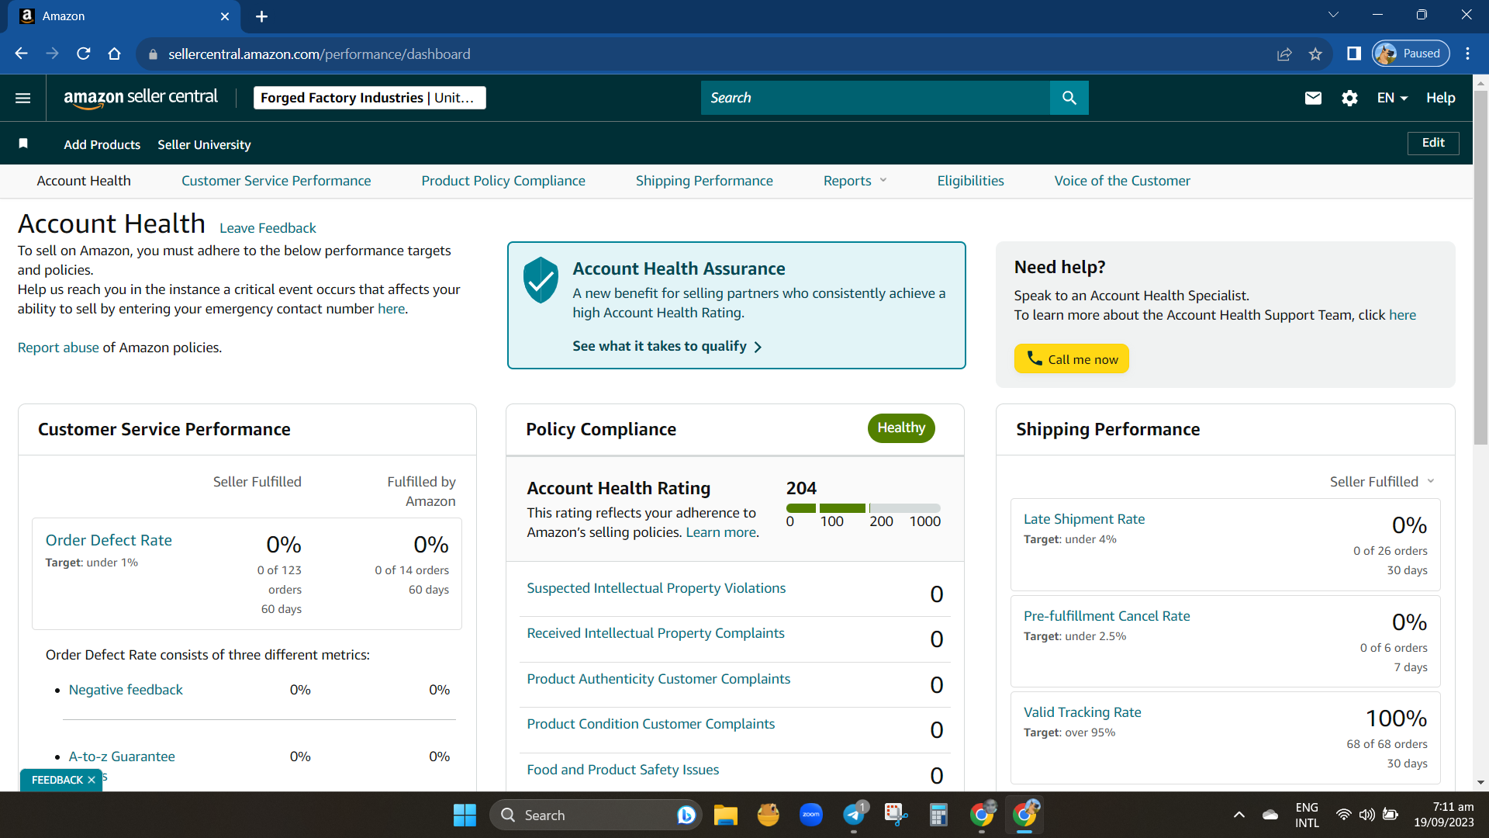
Task: Reload the page in Chrome
Action: pyautogui.click(x=84, y=54)
